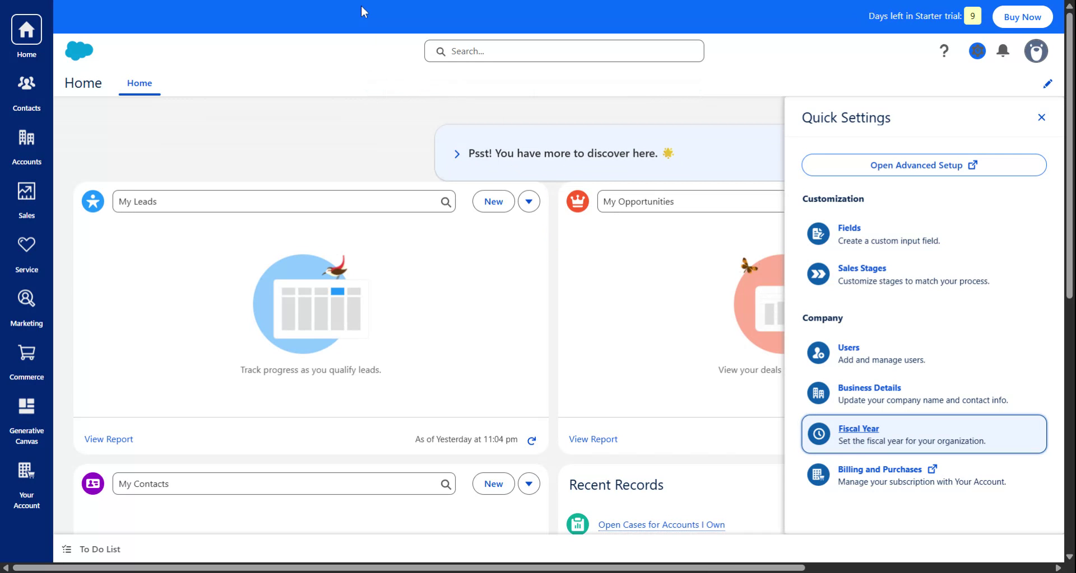Open the My Contacts New dropdown arrow

pos(528,483)
